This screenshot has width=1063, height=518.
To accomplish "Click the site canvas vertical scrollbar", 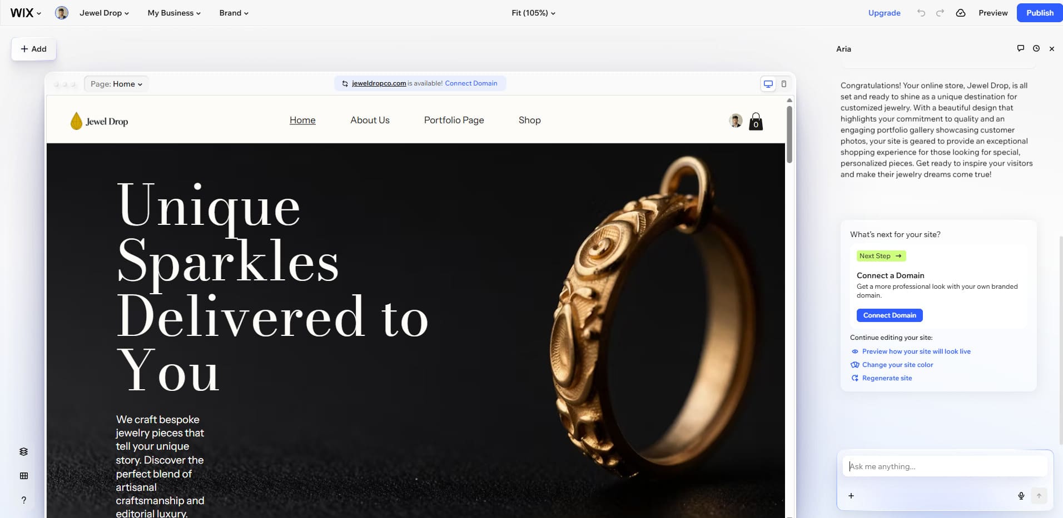I will pyautogui.click(x=789, y=134).
